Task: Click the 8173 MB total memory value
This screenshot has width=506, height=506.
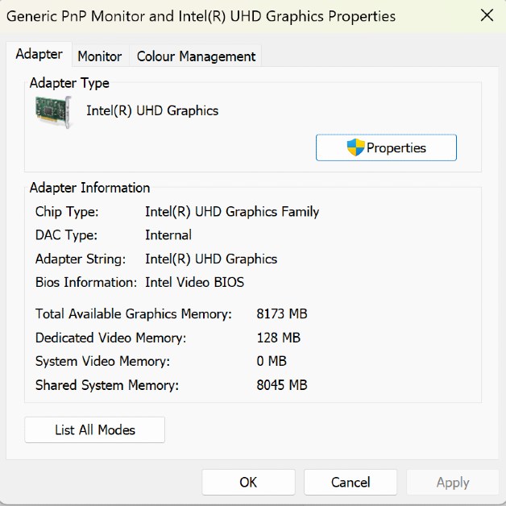Action: pos(282,314)
